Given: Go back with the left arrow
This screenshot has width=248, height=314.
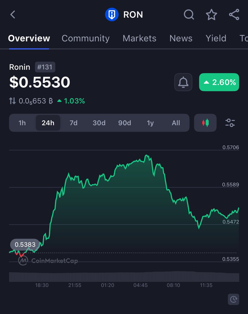Looking at the screenshot, I should tap(13, 14).
